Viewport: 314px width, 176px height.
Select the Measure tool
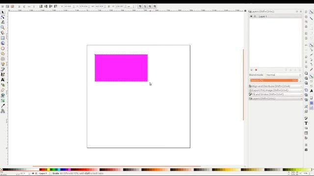[x=2, y=33]
